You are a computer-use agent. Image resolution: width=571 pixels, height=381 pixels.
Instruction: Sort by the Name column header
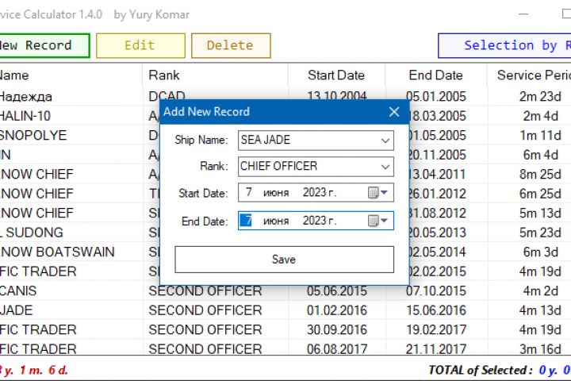71,75
